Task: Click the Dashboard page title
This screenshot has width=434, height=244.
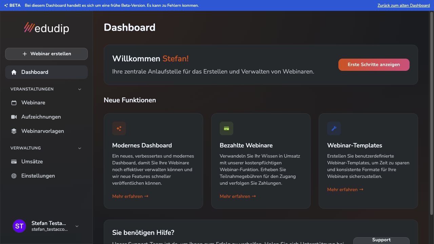Action: coord(130,27)
